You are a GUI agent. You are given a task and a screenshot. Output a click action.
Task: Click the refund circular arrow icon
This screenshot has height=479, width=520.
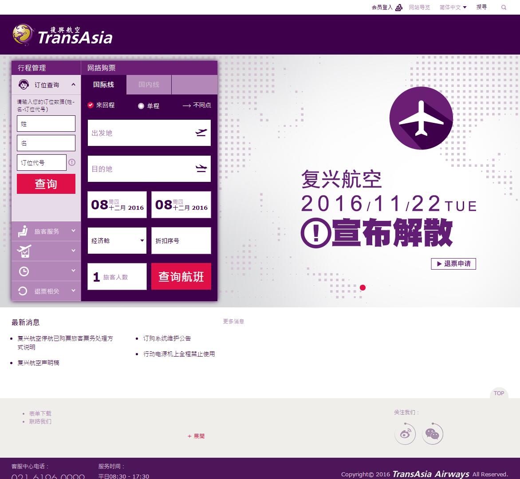23,291
